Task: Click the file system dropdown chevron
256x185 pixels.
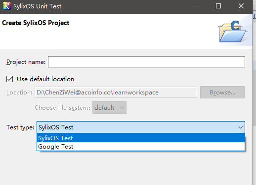Action: [x=122, y=108]
